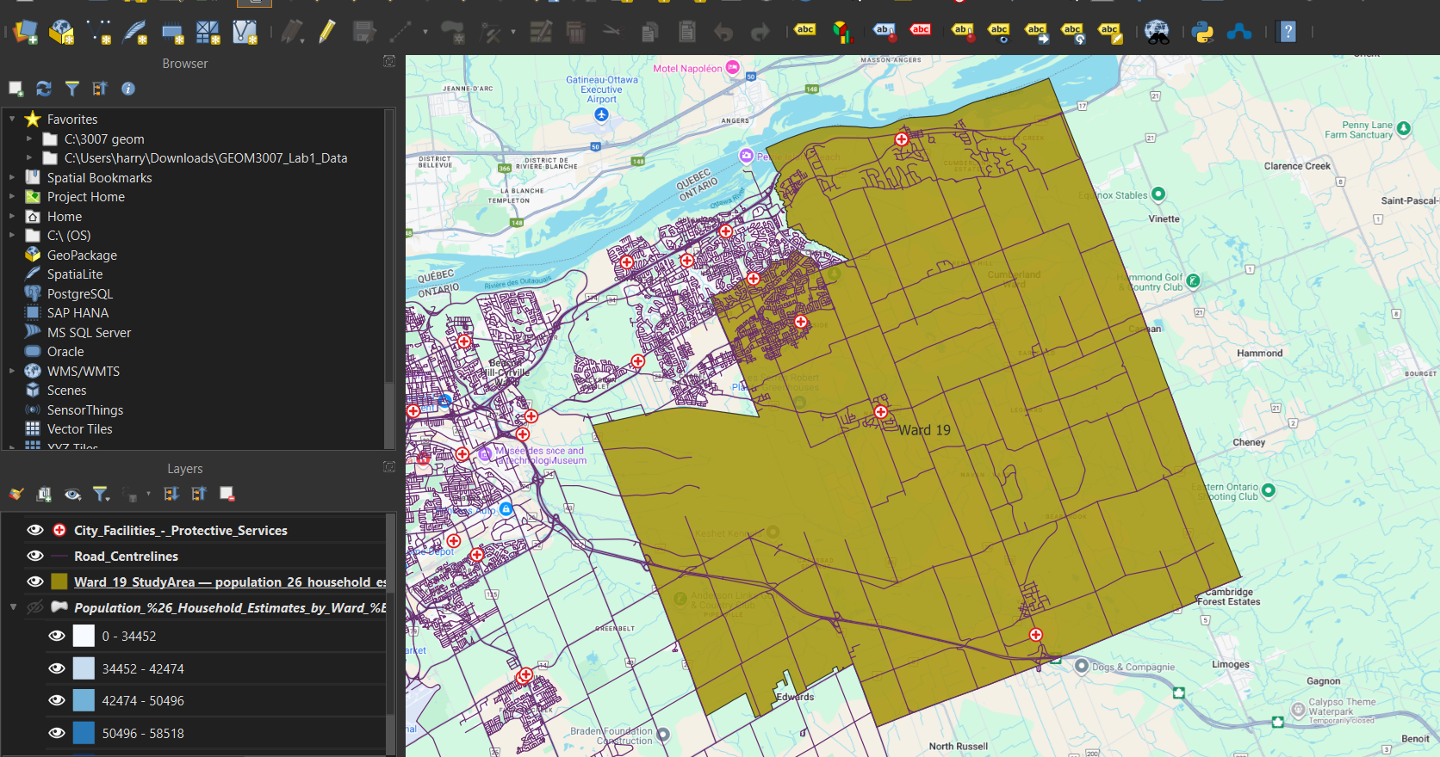Hide the Road_Centrelines layer
This screenshot has height=757, width=1440.
point(35,556)
